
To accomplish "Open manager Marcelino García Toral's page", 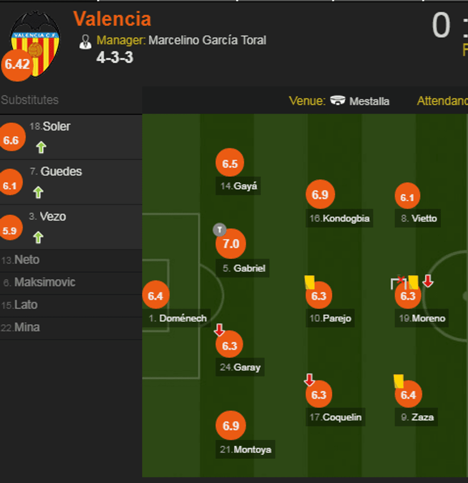I will (207, 40).
